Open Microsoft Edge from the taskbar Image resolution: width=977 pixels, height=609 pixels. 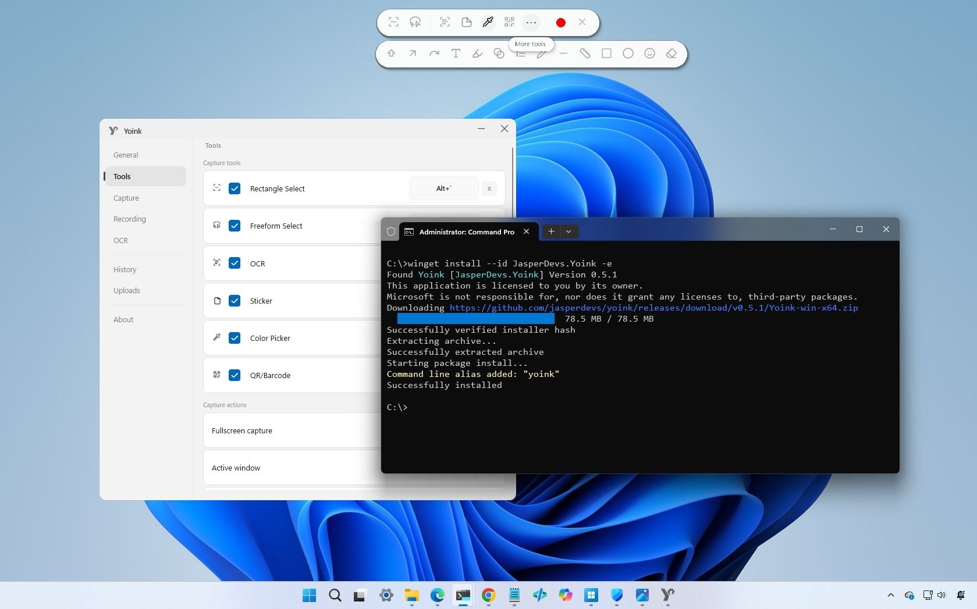pyautogui.click(x=438, y=595)
